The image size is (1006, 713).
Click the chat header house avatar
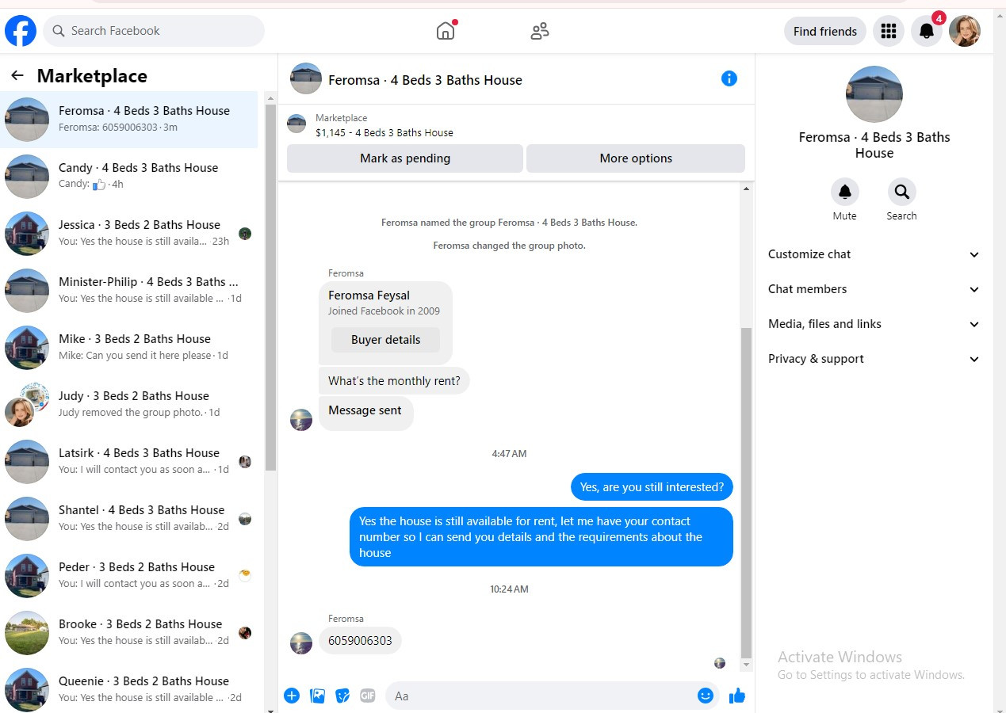click(x=306, y=78)
